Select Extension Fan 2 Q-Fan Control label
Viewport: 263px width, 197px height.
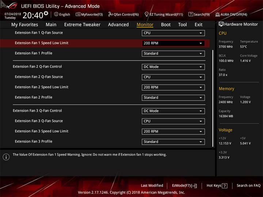37,66
